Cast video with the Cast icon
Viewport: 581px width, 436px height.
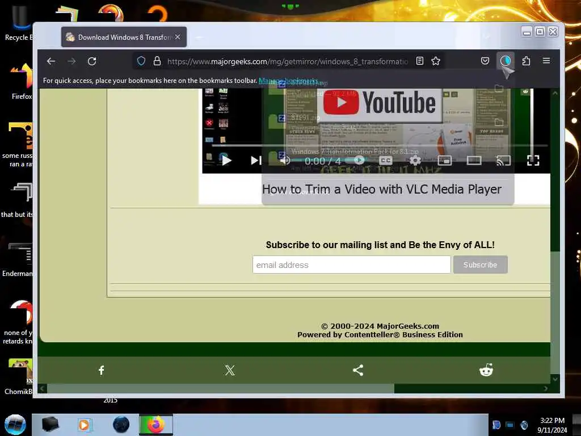tap(503, 161)
